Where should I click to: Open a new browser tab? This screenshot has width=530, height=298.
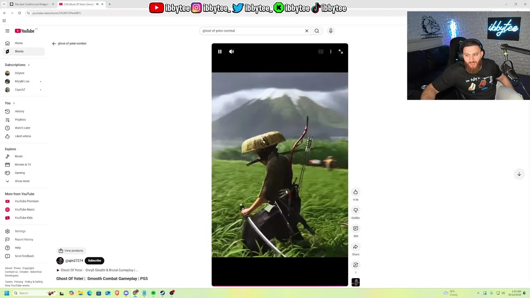click(x=110, y=4)
